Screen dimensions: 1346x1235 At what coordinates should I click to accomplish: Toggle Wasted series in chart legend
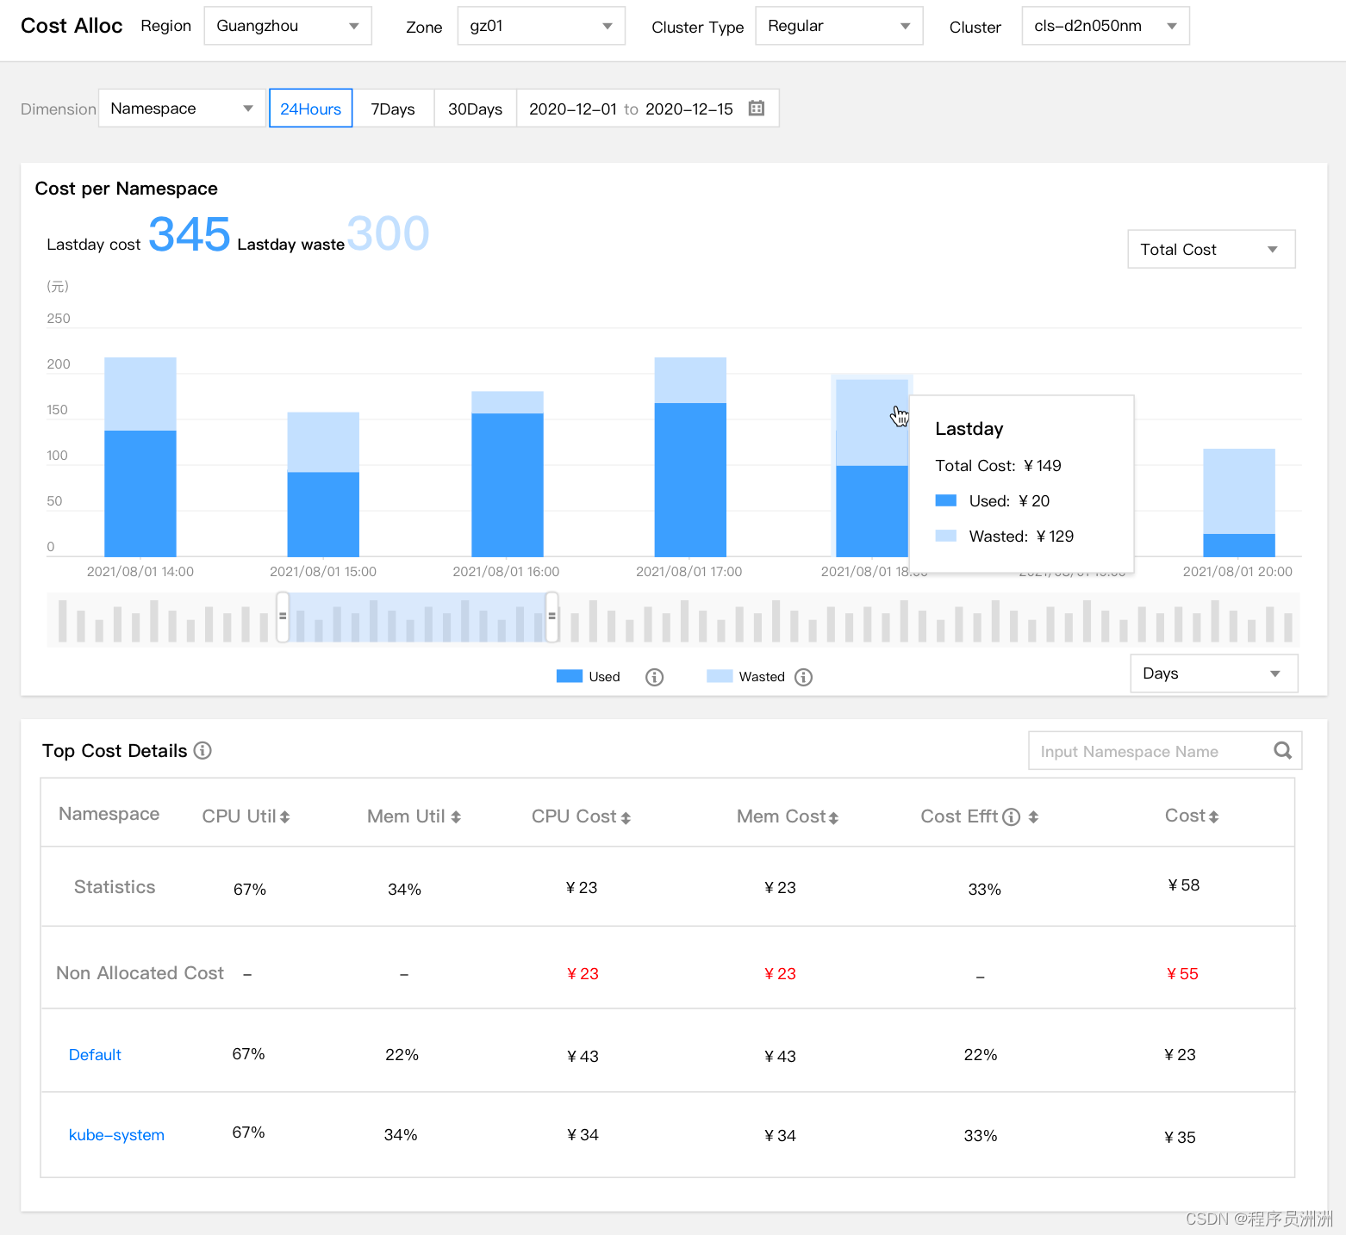[x=745, y=676]
